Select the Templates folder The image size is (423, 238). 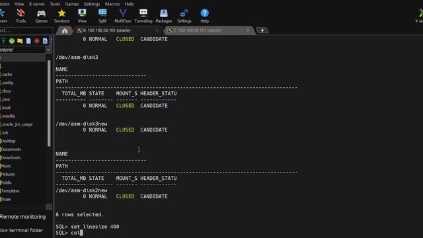click(10, 191)
